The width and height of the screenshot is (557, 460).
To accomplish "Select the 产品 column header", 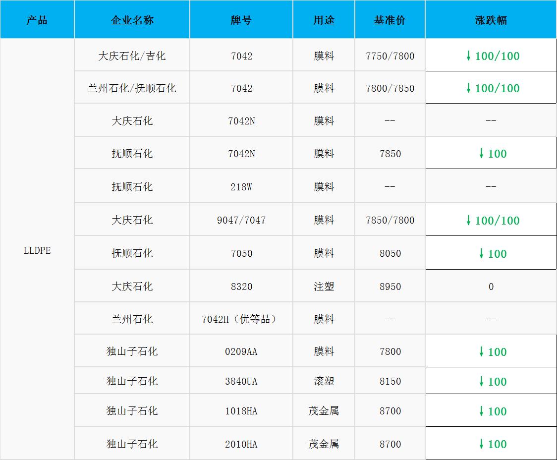I will 37,20.
